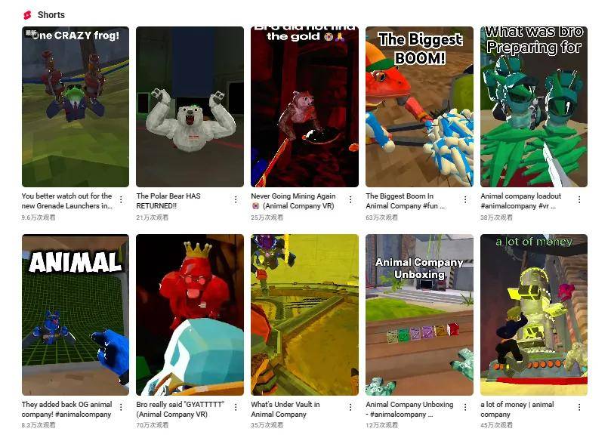
Task: Open the red gorilla with crown thumbnail
Action: [x=190, y=314]
